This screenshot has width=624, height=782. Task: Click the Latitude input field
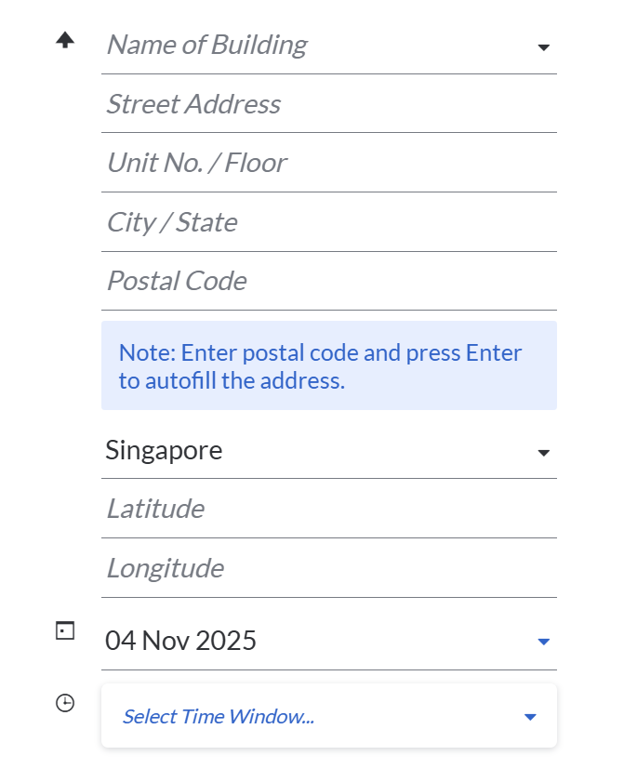point(325,509)
